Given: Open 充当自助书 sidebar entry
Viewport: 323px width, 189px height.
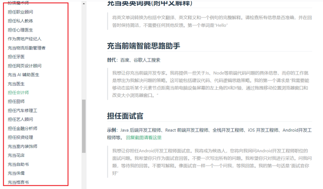Looking at the screenshot, I should tap(18, 164).
